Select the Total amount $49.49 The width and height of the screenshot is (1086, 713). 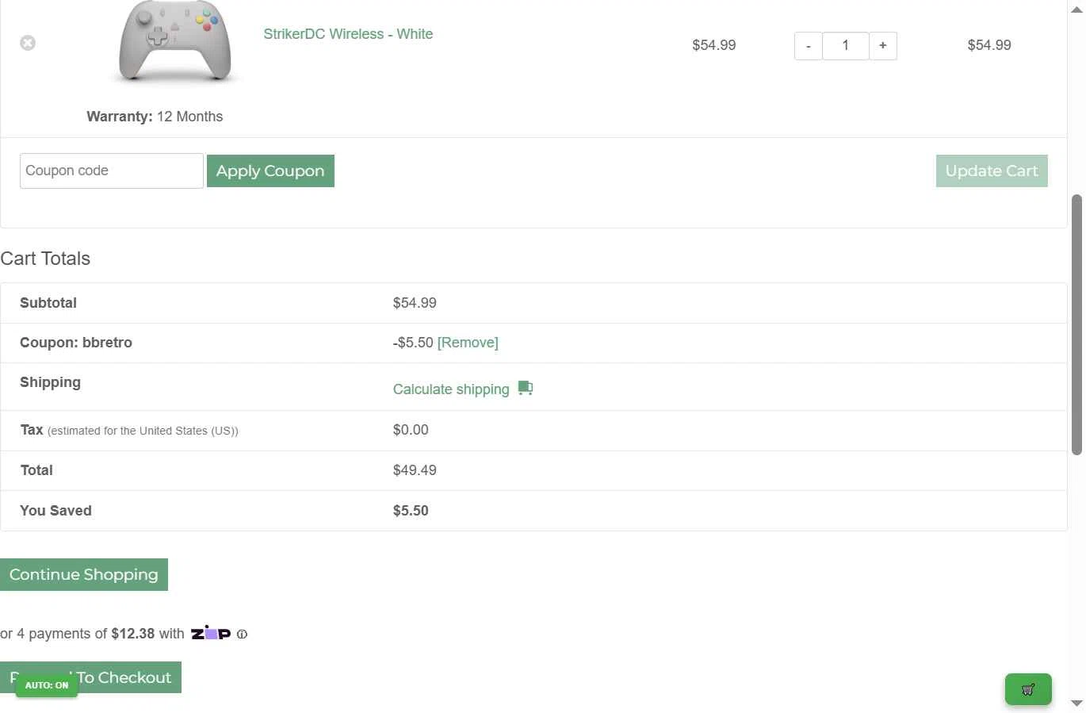point(415,470)
